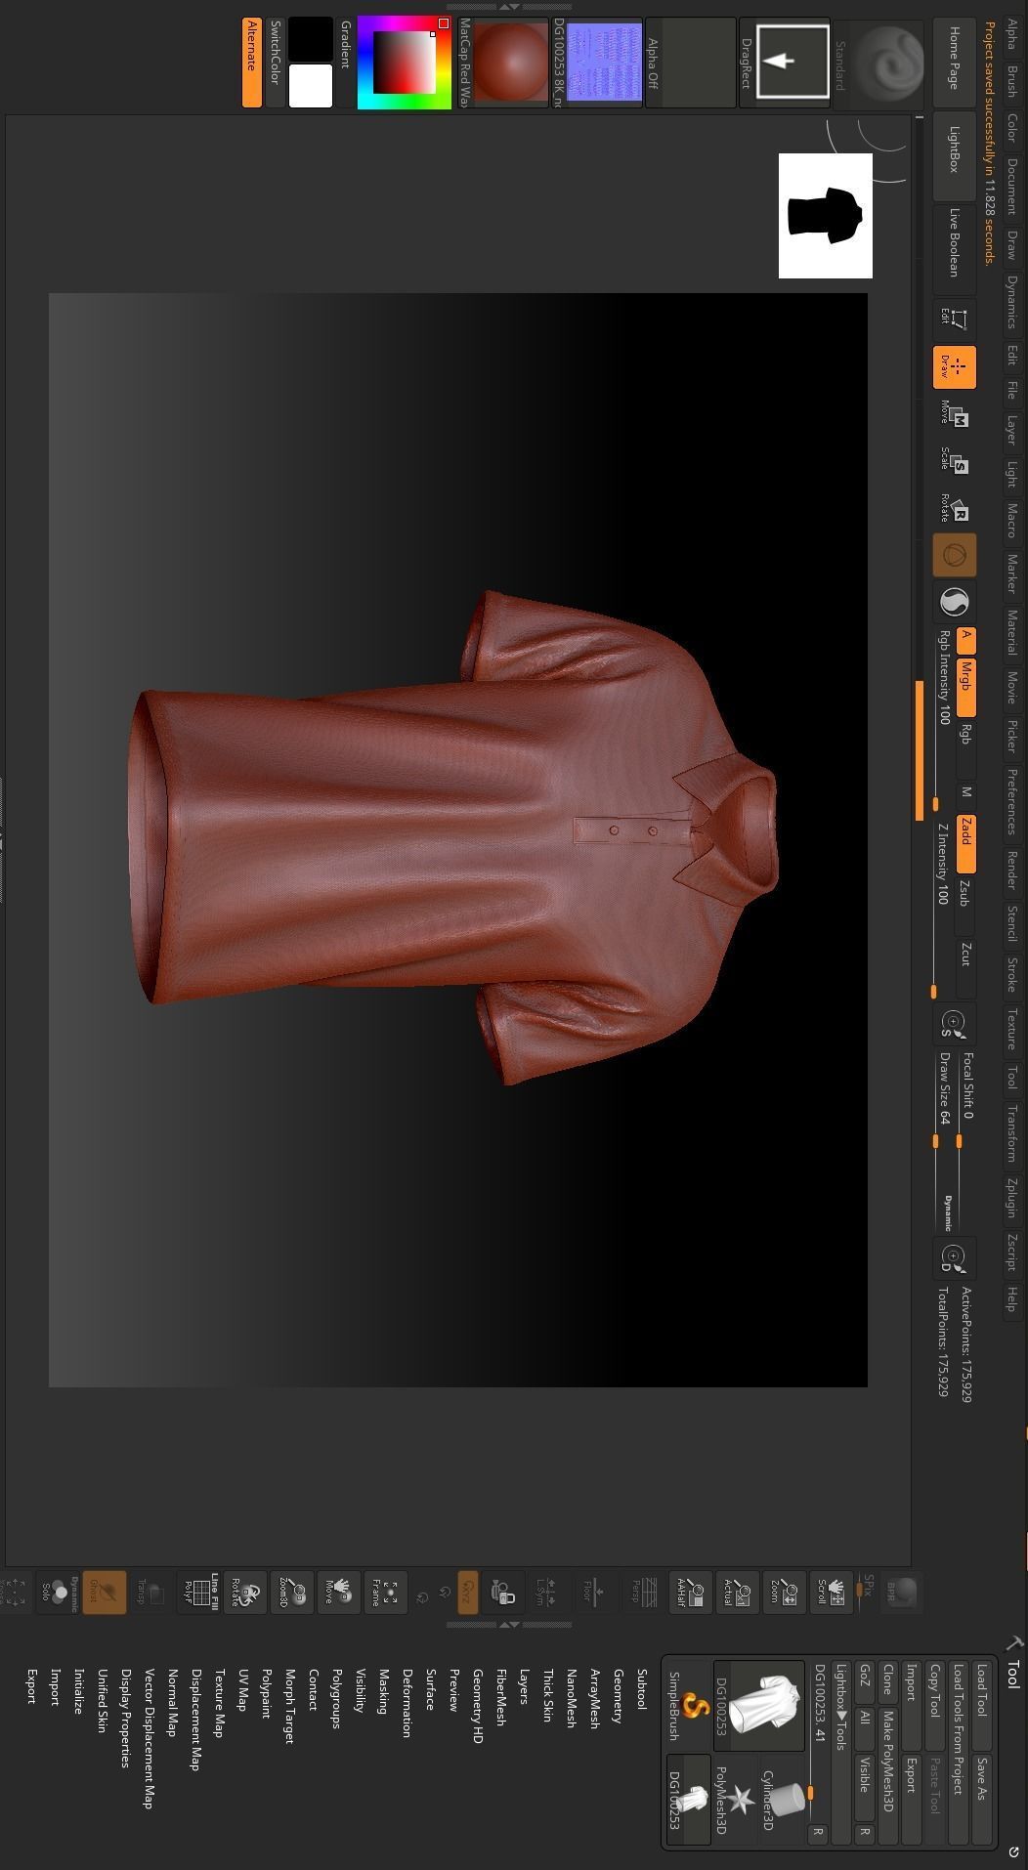Click the Actual size icon
The height and width of the screenshot is (1870, 1028).
(738, 1593)
